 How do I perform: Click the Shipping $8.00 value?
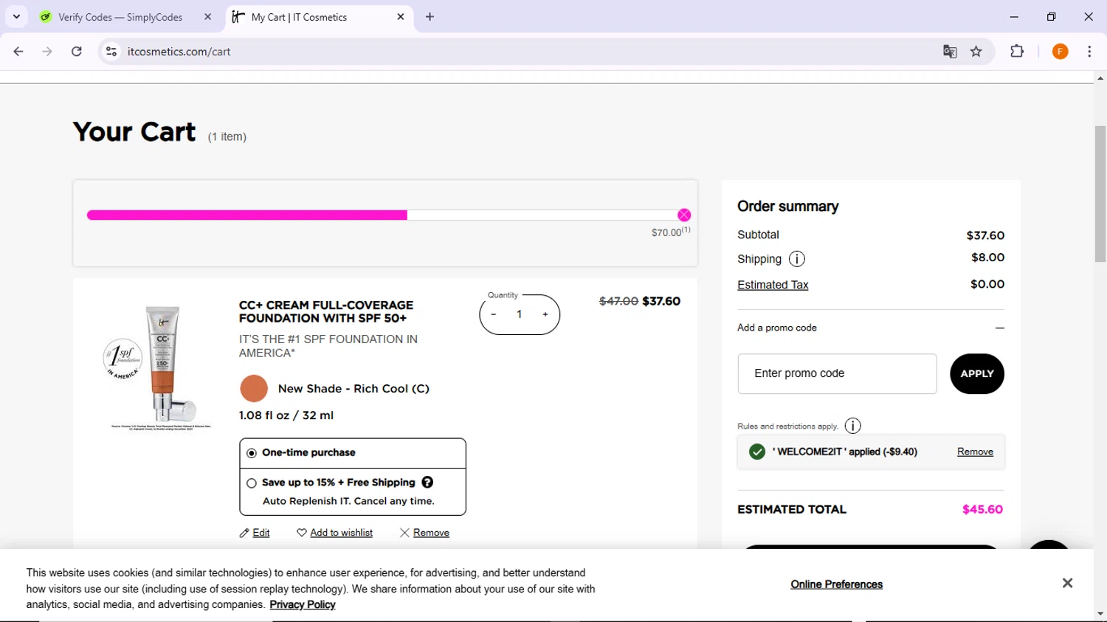pos(987,258)
